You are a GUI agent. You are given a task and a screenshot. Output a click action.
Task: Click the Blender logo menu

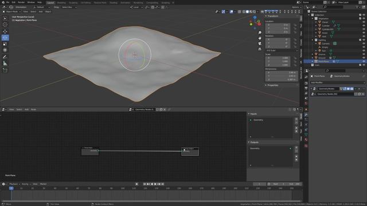3,2
